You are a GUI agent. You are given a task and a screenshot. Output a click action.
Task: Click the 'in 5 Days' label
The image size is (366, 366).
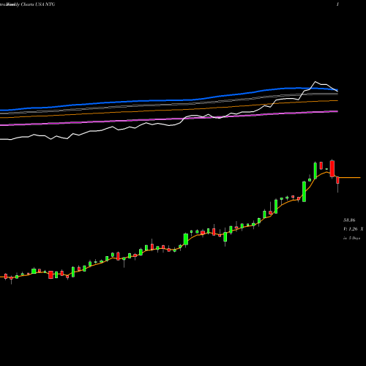tap(351, 238)
